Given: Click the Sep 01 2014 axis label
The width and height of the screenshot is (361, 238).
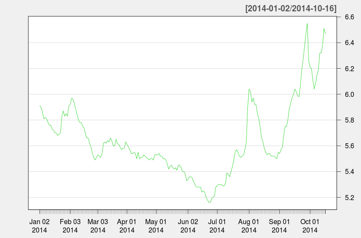Looking at the screenshot, I should (x=279, y=226).
